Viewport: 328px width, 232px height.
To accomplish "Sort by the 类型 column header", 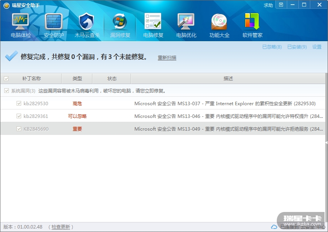I will tap(77, 79).
